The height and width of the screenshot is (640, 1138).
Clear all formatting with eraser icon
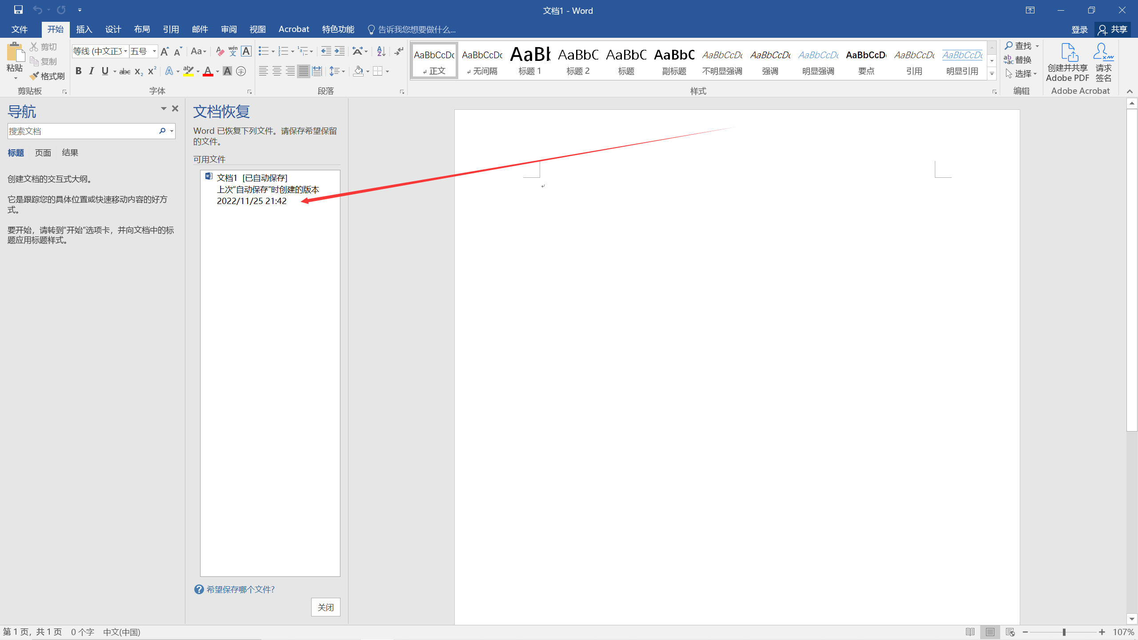220,52
